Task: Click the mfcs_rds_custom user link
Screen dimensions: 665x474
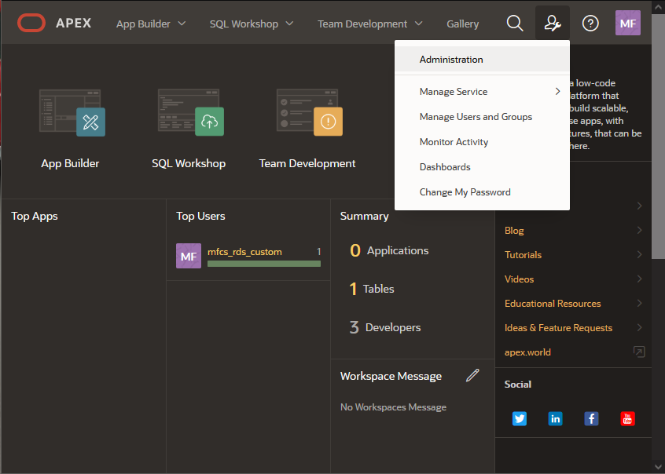Action: click(244, 252)
